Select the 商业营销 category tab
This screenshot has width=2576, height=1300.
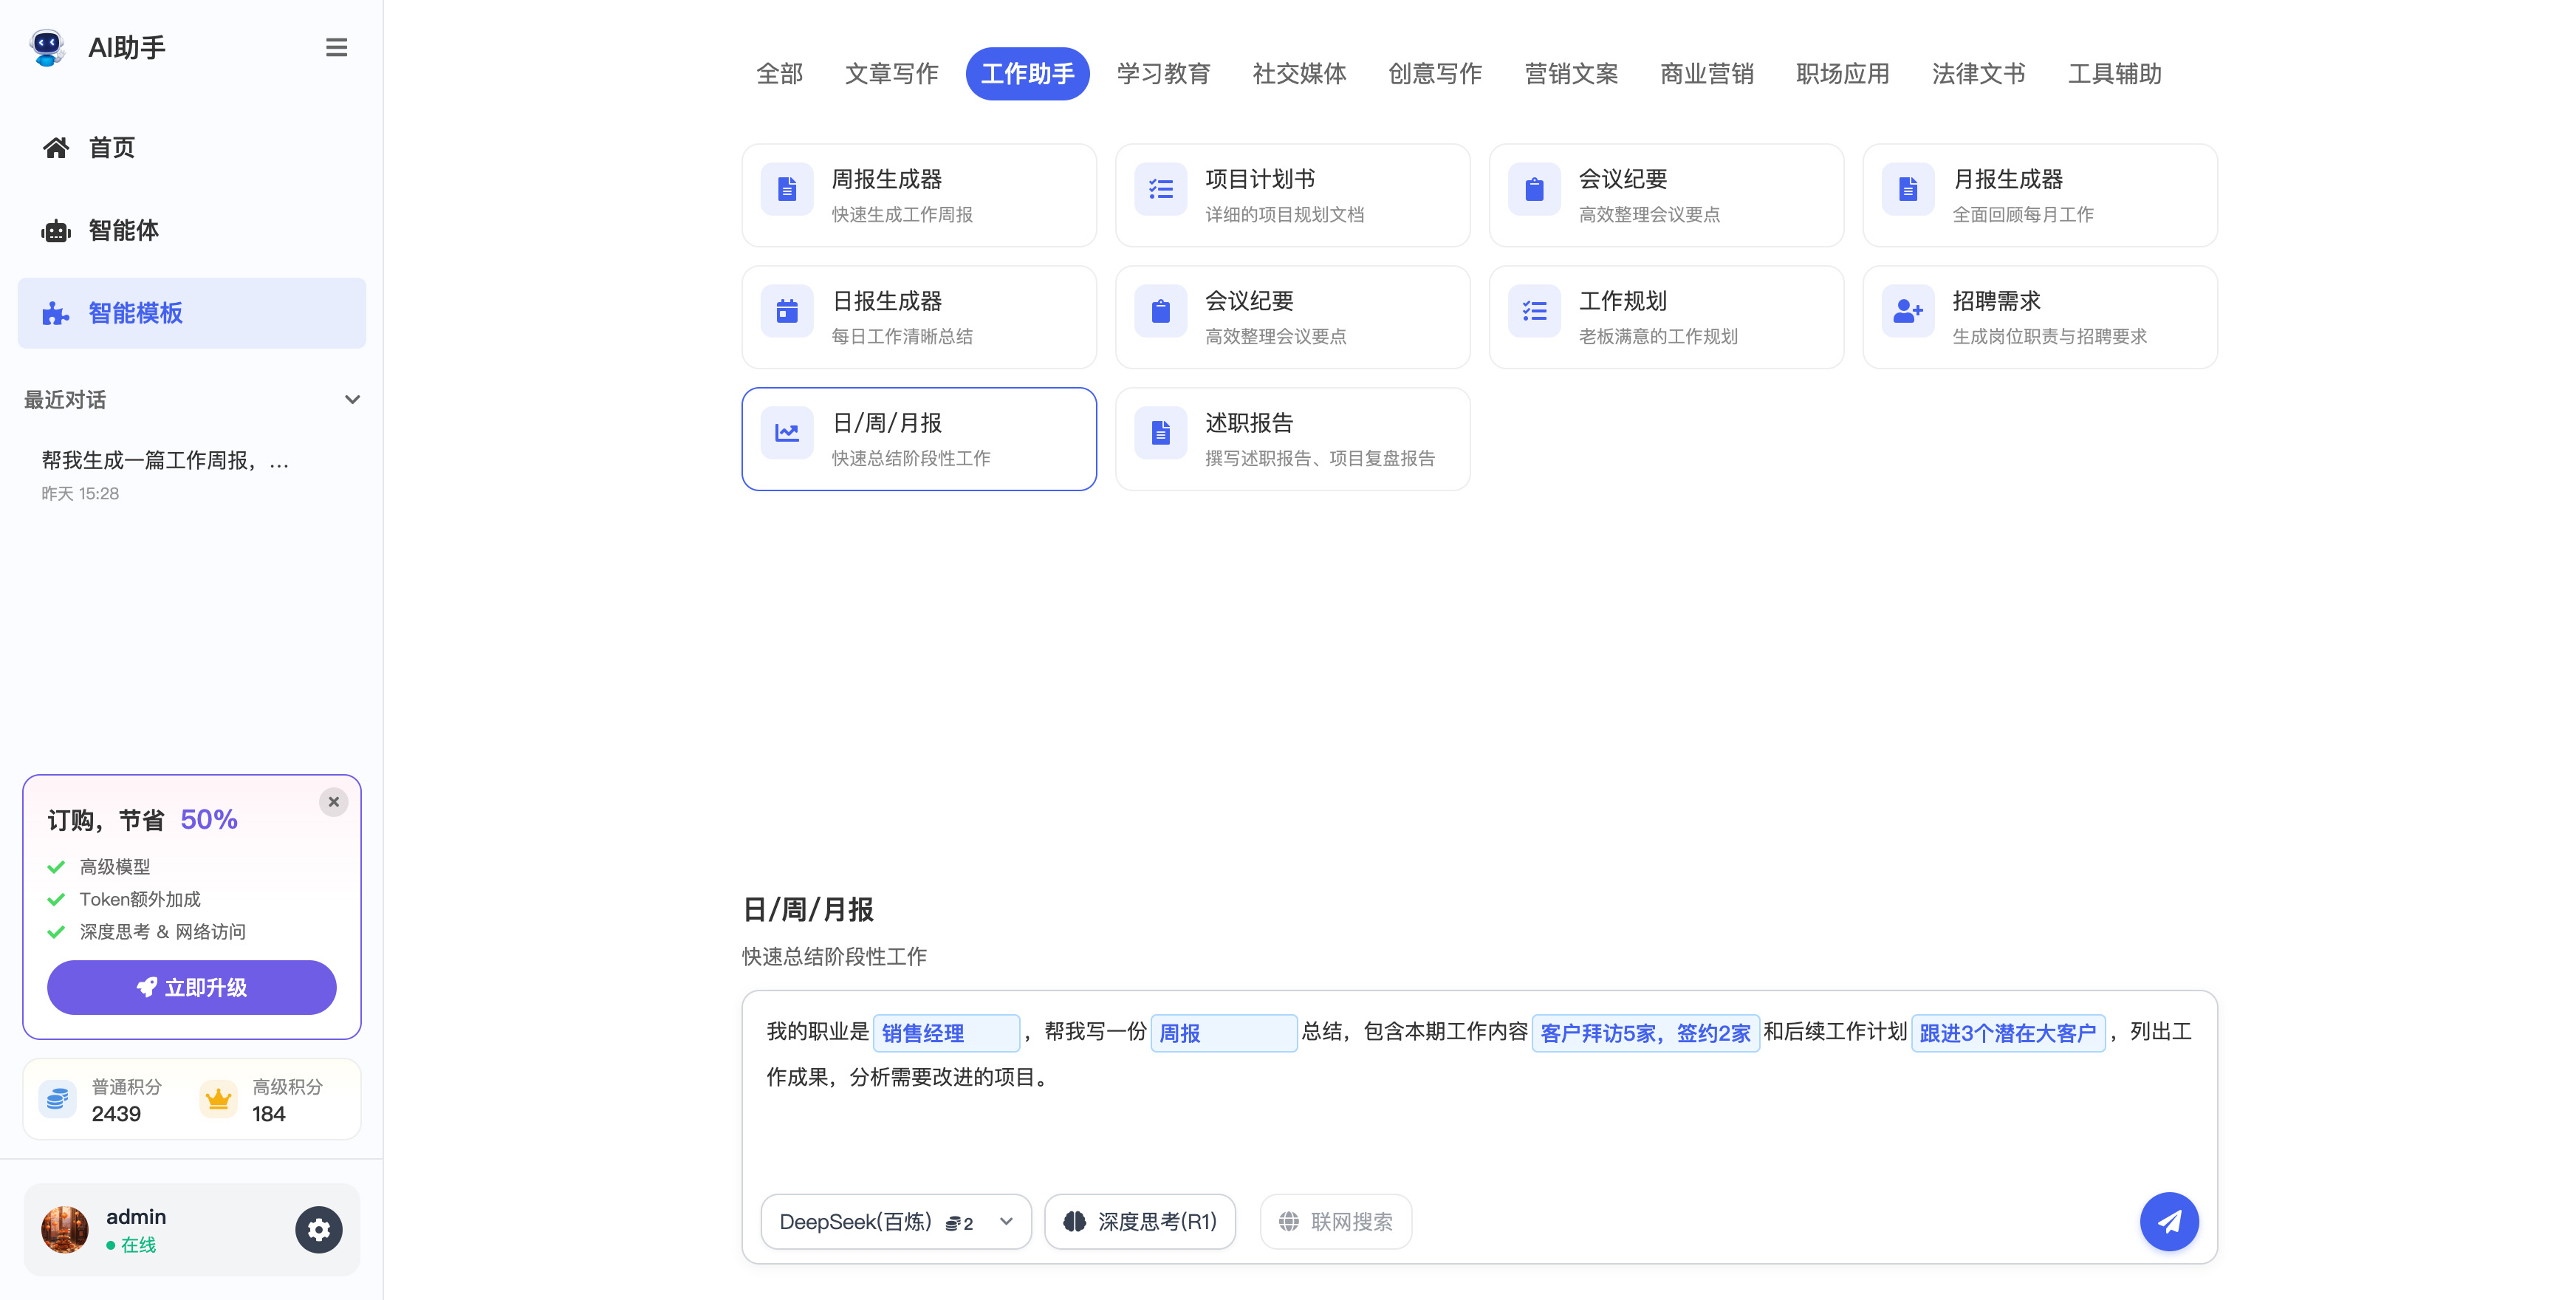point(1707,74)
